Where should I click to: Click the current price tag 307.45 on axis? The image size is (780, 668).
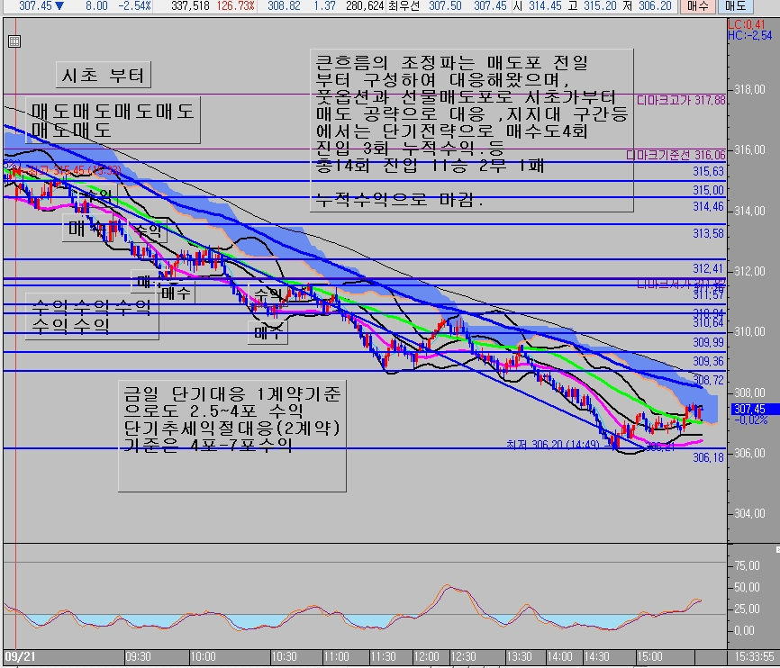[x=749, y=408]
